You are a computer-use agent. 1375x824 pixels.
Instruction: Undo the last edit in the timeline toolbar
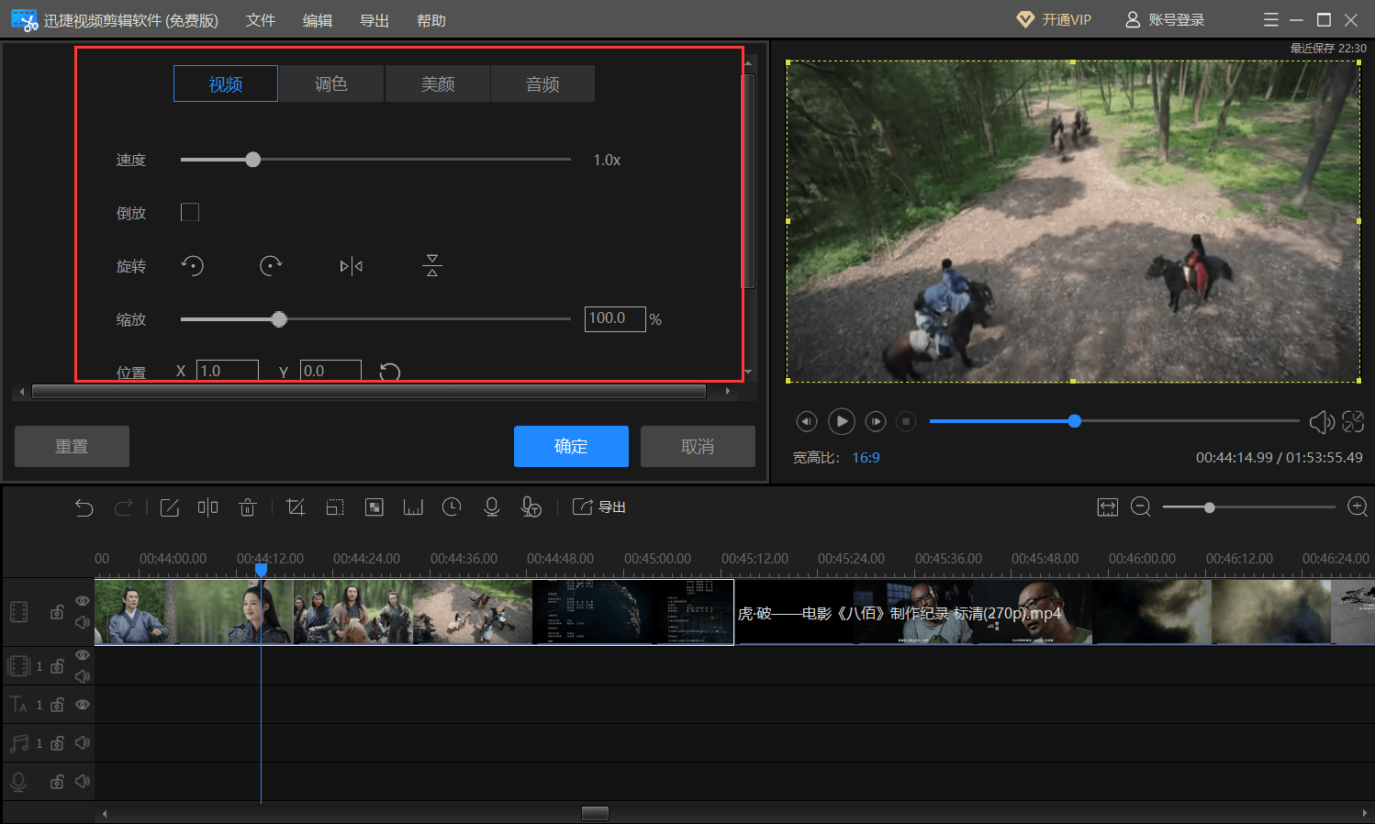click(x=84, y=507)
